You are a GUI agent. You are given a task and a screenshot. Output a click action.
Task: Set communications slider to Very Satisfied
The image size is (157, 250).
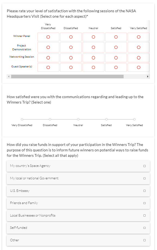[x=134, y=119]
